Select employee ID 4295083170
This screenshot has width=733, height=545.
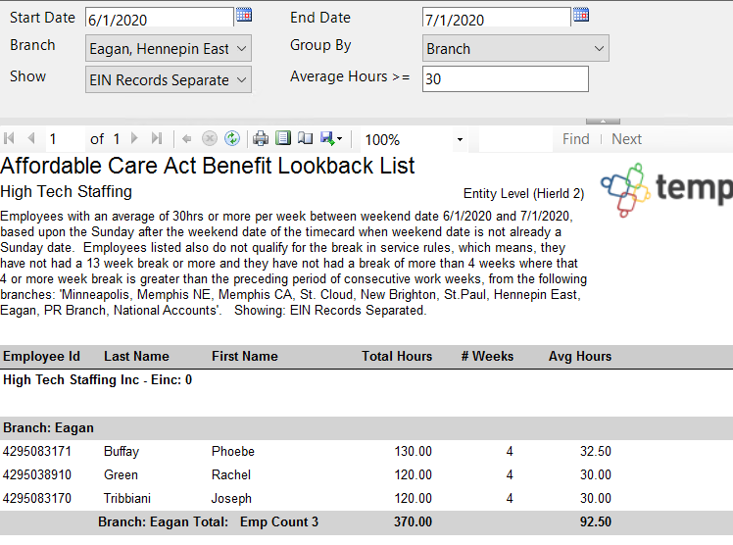37,498
